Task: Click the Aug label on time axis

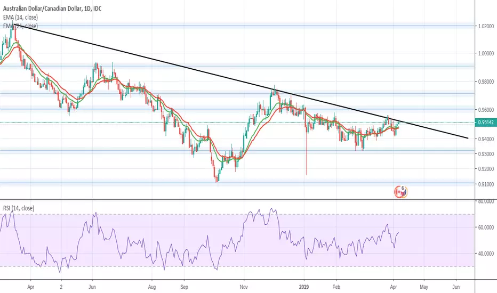Action: pyautogui.click(x=152, y=287)
